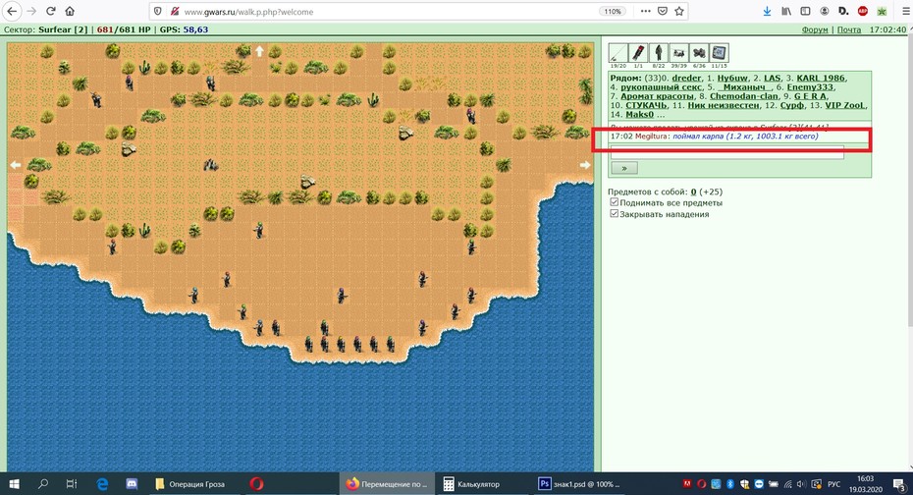Reload the current page
This screenshot has width=913, height=495.
[x=51, y=11]
